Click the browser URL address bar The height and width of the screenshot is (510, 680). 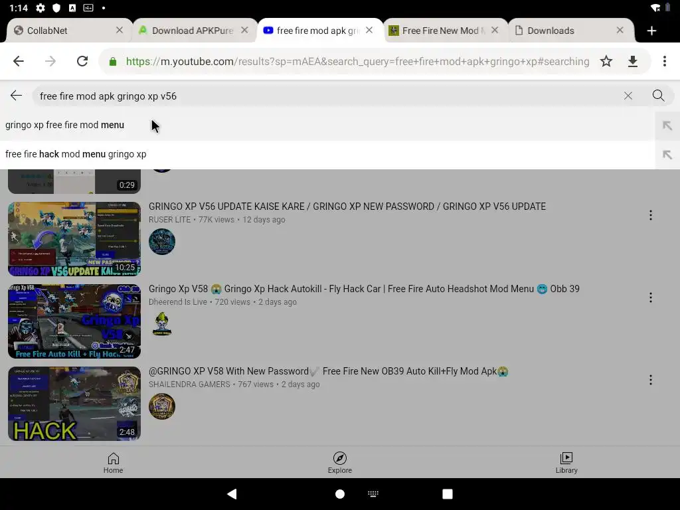coord(357,62)
